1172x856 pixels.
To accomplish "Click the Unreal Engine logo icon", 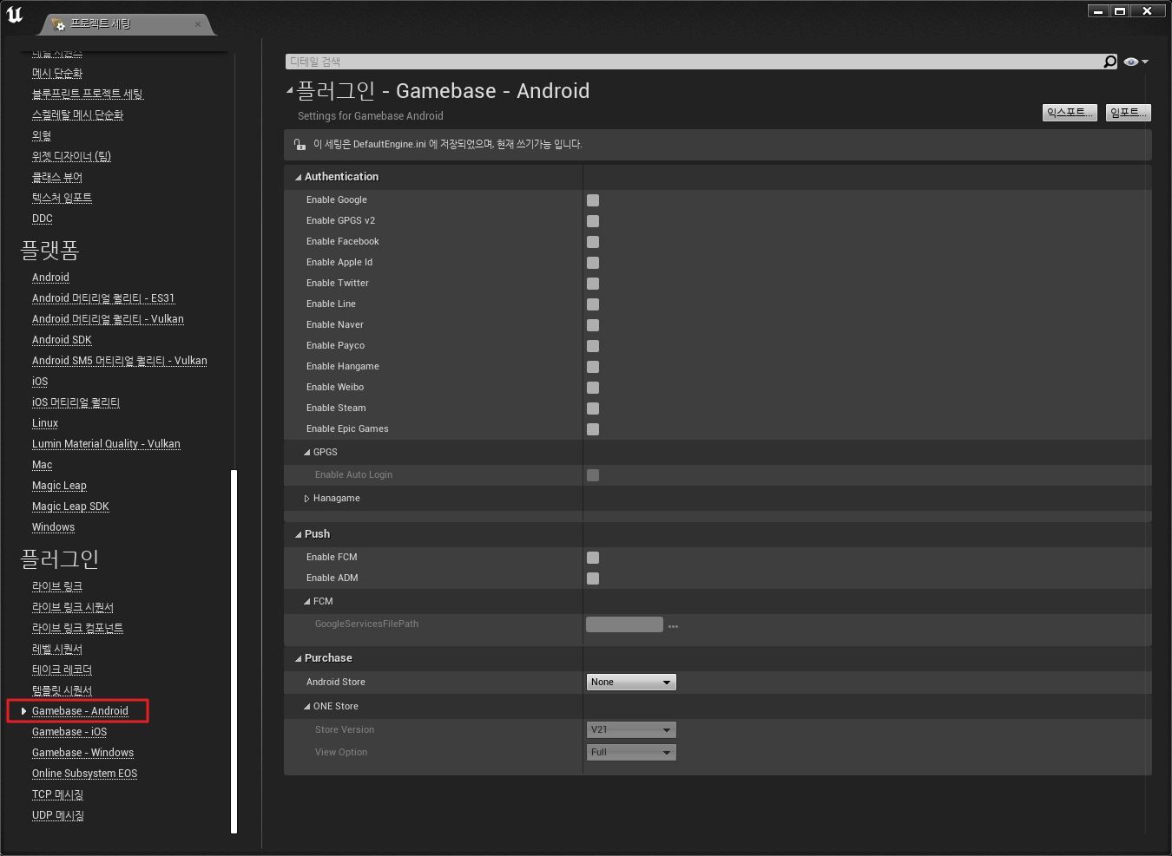I will [15, 15].
